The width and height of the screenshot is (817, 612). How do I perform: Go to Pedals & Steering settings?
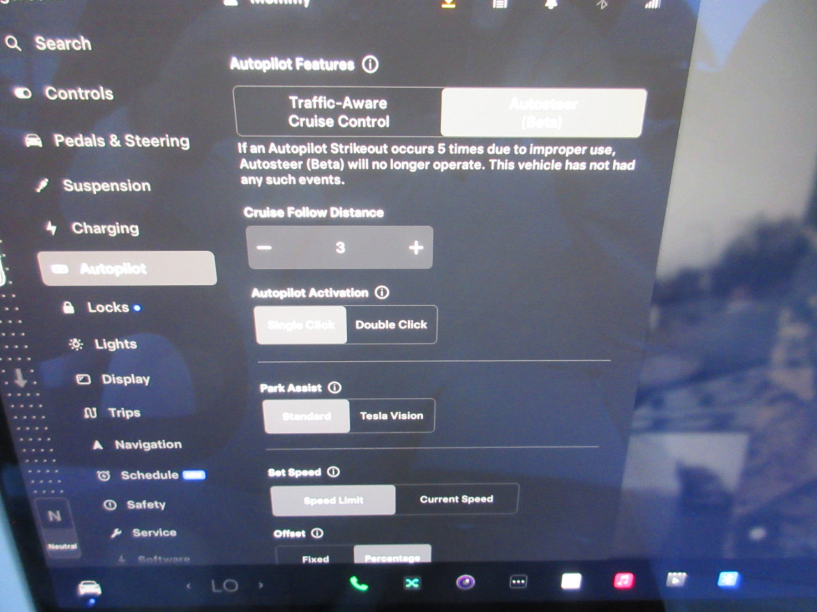pos(121,141)
